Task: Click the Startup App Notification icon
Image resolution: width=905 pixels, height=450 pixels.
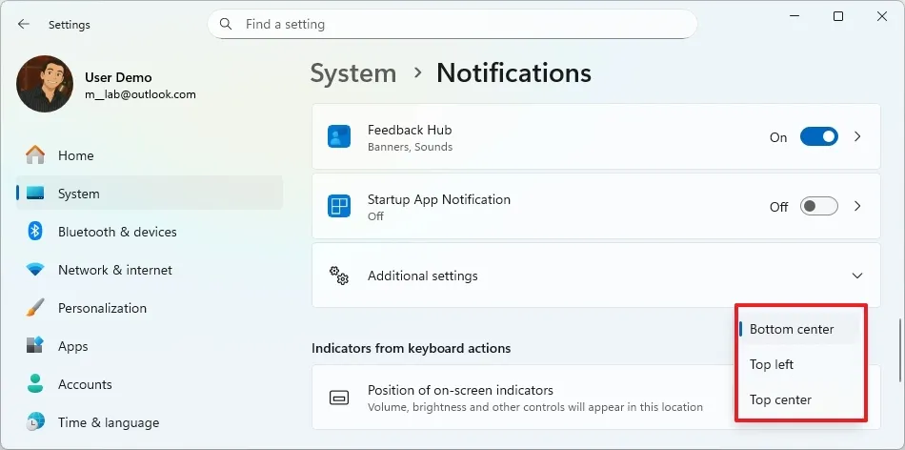Action: [339, 206]
